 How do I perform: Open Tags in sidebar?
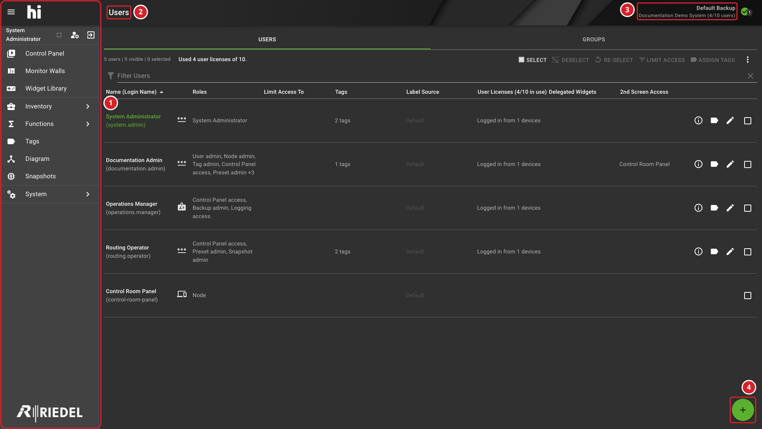50,141
